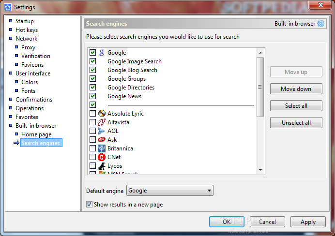
Task: Click the AOL logo icon
Action: 102,131
